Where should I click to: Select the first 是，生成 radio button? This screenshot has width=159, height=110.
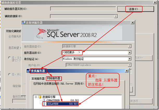pyautogui.click(x=9, y=58)
